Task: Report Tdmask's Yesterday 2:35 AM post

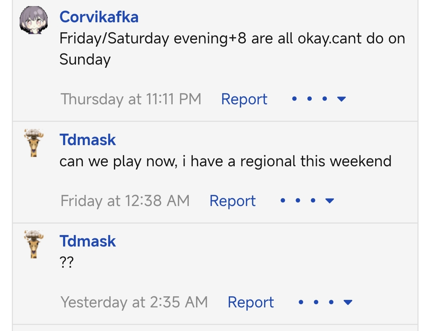Action: (250, 302)
